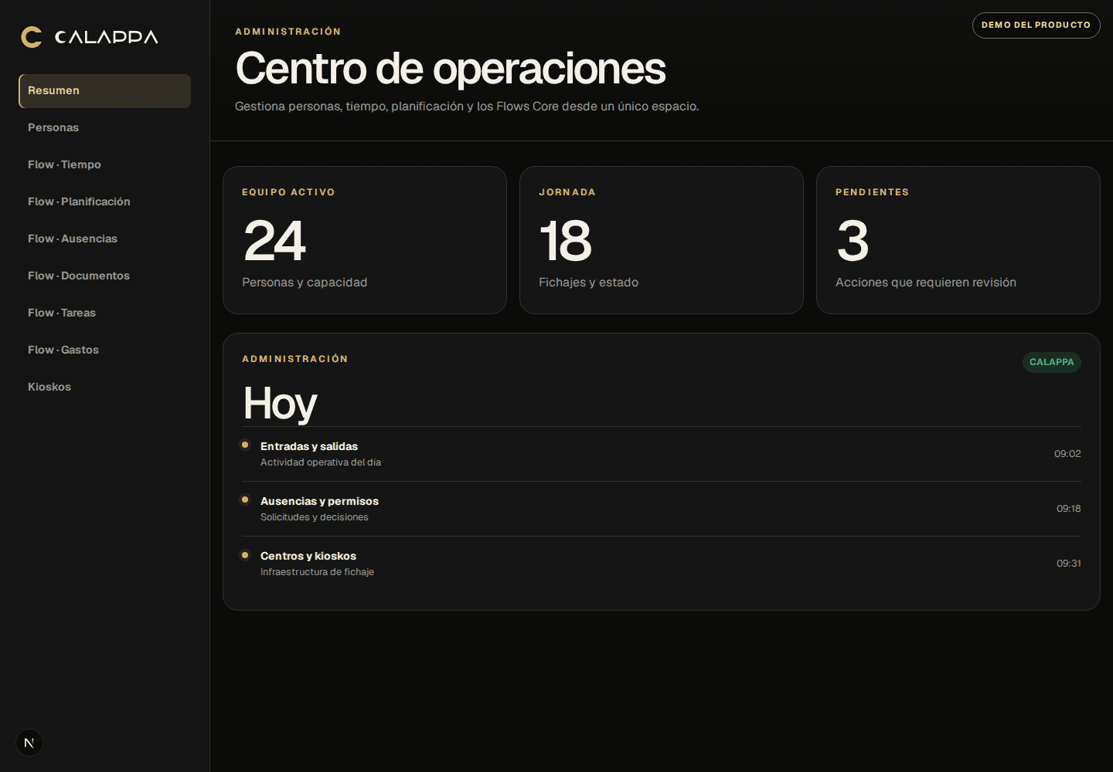Click the Entradas y salidas entry
The width and height of the screenshot is (1113, 772).
[x=662, y=454]
